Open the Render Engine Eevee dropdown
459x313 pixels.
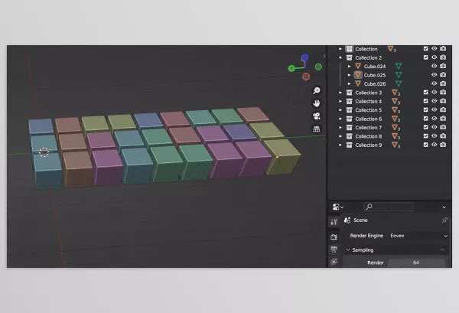pyautogui.click(x=418, y=236)
